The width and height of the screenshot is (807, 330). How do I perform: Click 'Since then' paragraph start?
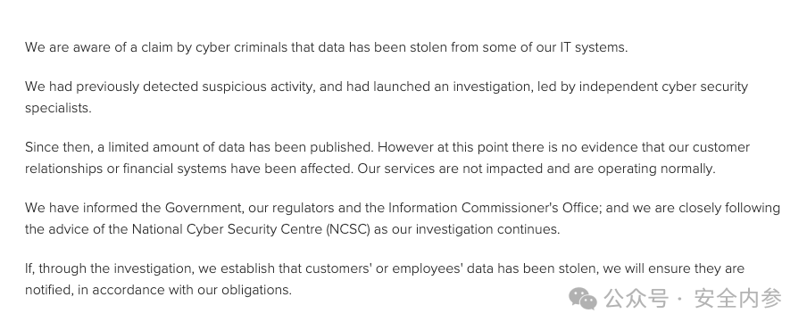click(x=58, y=147)
